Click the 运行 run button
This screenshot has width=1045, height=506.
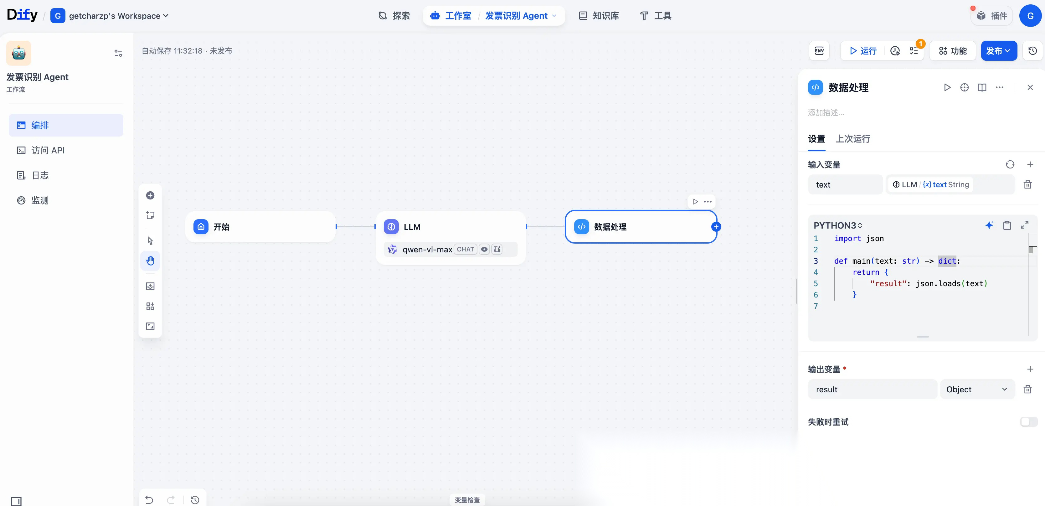(863, 51)
